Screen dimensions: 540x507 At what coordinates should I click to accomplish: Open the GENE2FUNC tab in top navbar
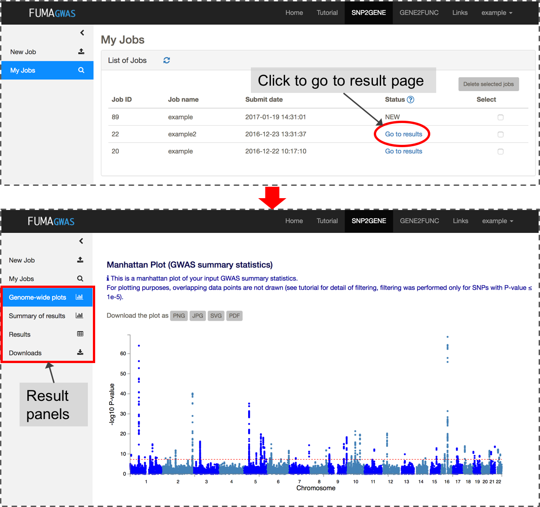point(419,13)
